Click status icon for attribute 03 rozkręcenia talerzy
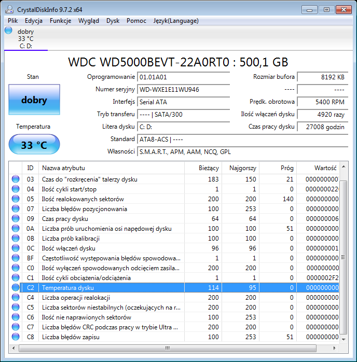Viewport: 357px width, 362px height. click(x=16, y=179)
